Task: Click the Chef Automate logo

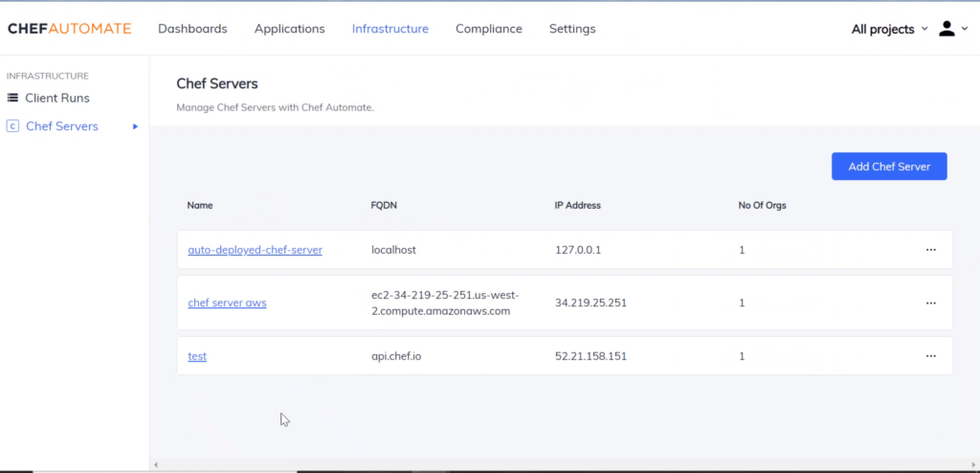Action: click(x=70, y=29)
